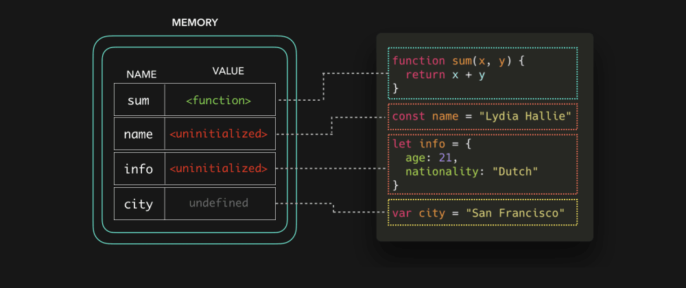This screenshot has height=288, width=686.
Task: Click the city name cell
Action: [x=139, y=204]
